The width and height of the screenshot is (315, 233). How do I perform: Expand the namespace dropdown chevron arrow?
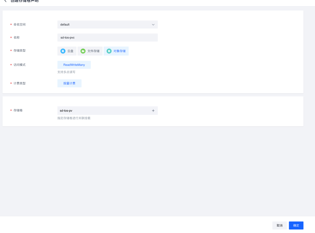click(153, 25)
